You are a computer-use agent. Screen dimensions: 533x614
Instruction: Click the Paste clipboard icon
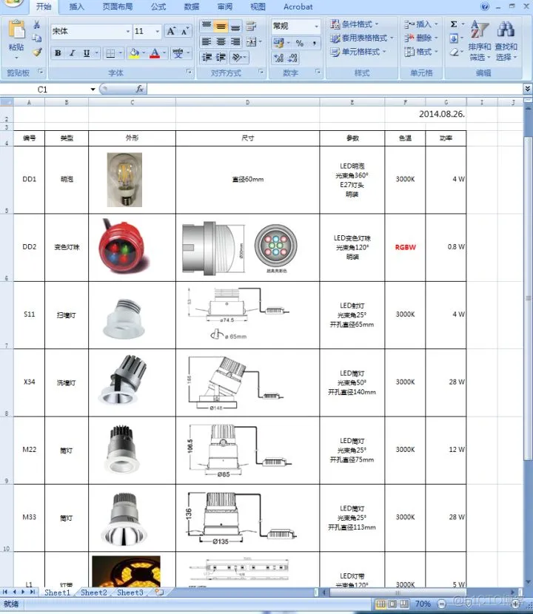point(16,30)
